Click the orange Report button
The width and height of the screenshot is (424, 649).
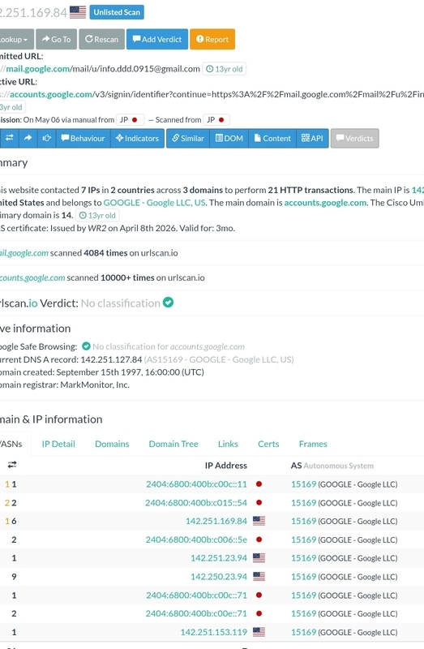click(x=212, y=39)
